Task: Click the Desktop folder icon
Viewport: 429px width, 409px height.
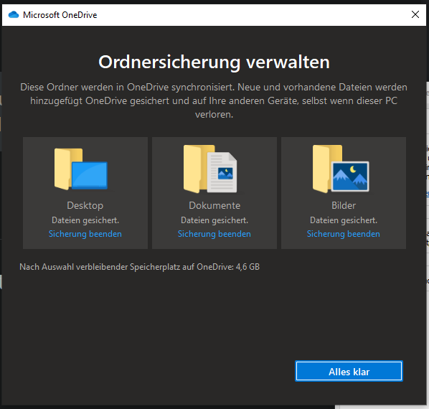Action: coord(81,169)
